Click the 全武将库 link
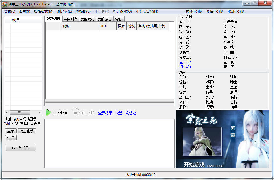The height and width of the screenshot is (180, 274). click(105, 113)
